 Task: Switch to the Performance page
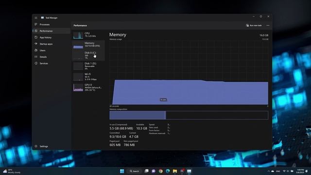coord(52,31)
